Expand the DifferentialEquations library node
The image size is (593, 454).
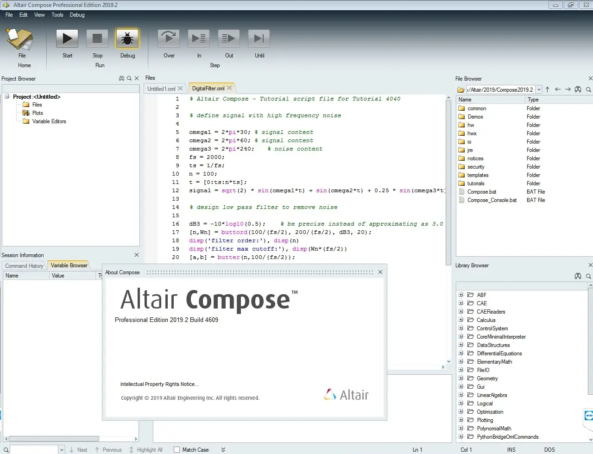(x=461, y=353)
